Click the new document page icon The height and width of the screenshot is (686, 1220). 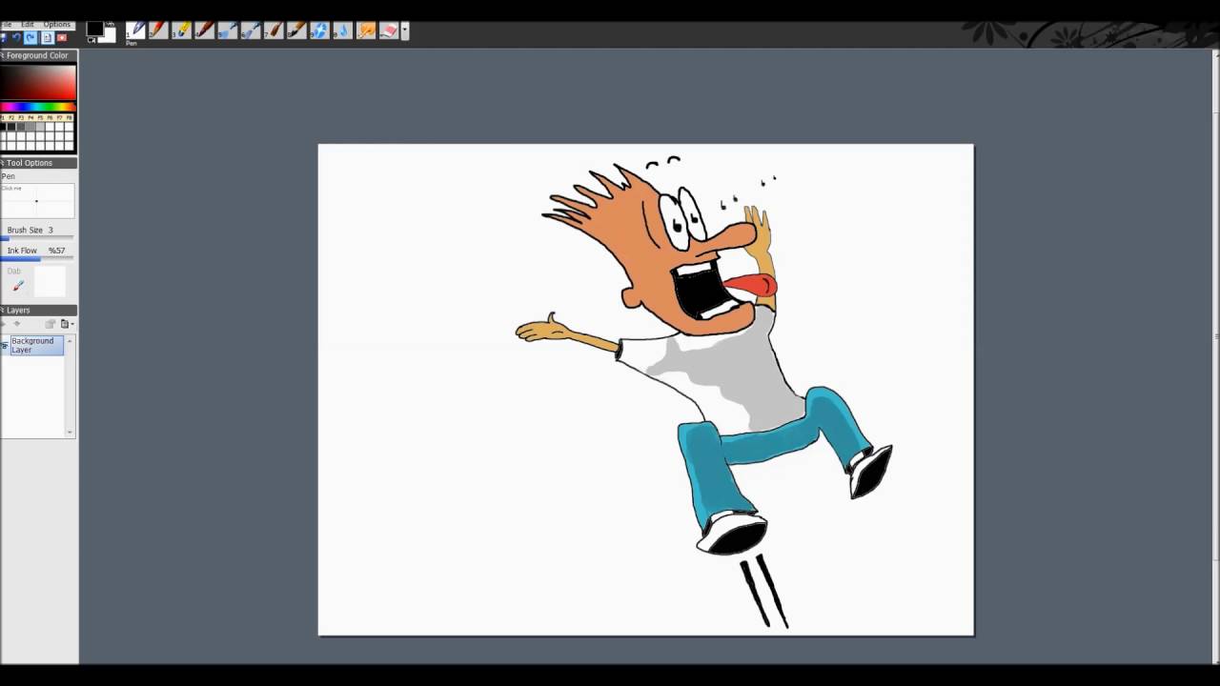pos(47,38)
